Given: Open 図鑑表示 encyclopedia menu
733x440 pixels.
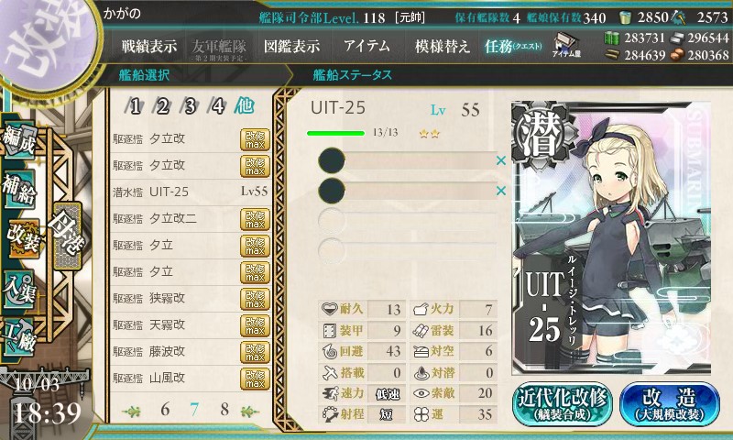Looking at the screenshot, I should click(x=291, y=46).
